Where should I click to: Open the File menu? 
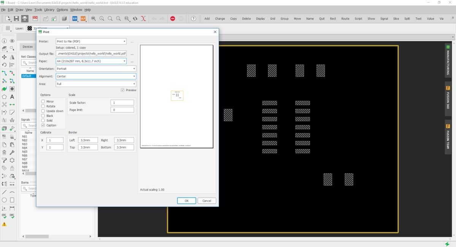point(3,9)
